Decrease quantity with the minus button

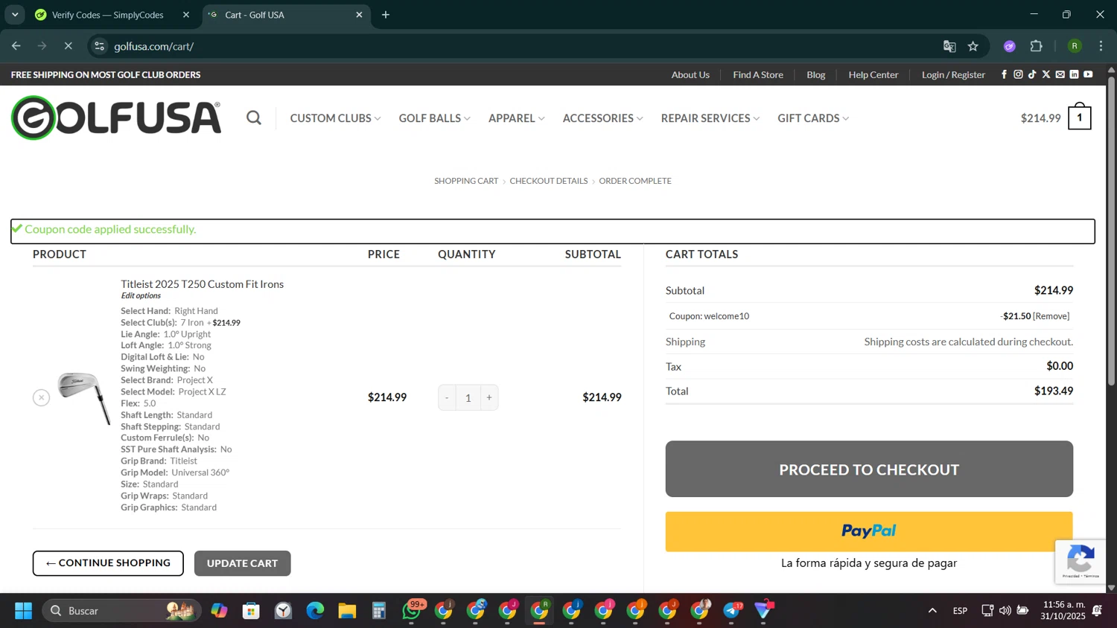[x=447, y=397]
